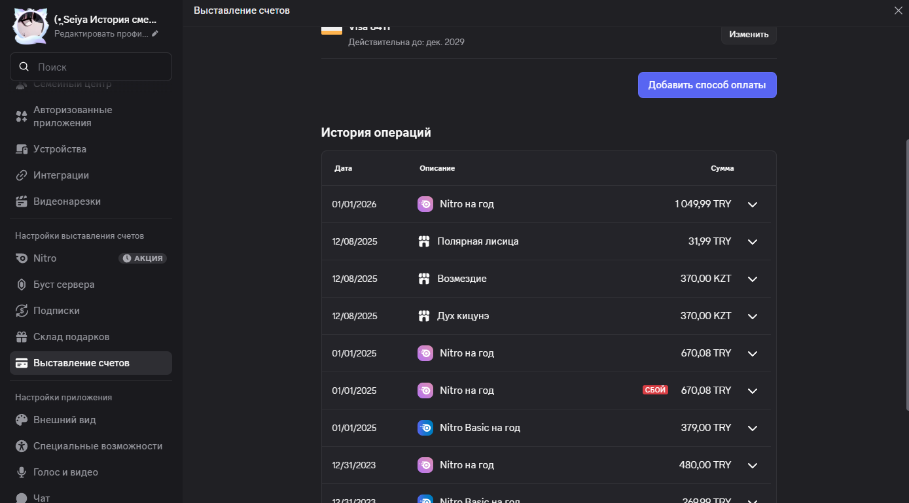This screenshot has height=503, width=909.
Task: Open Авторизованные приложения settings
Action: pos(91,116)
